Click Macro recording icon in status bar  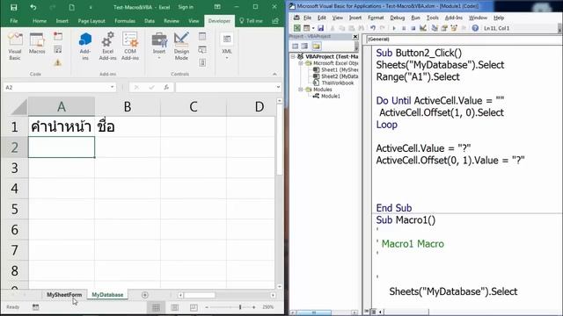35,307
